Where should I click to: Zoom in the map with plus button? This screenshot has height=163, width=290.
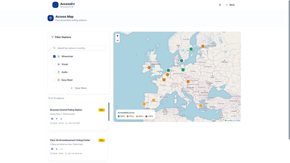point(117,36)
